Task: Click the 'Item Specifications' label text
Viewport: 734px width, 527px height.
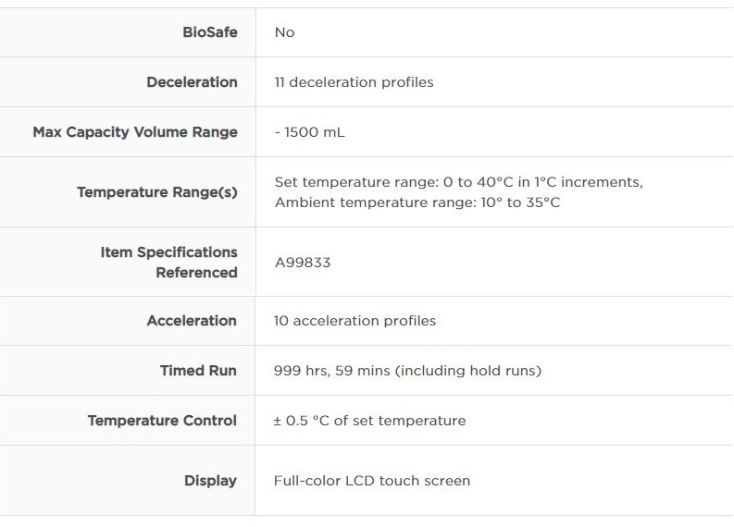Action: pyautogui.click(x=168, y=252)
